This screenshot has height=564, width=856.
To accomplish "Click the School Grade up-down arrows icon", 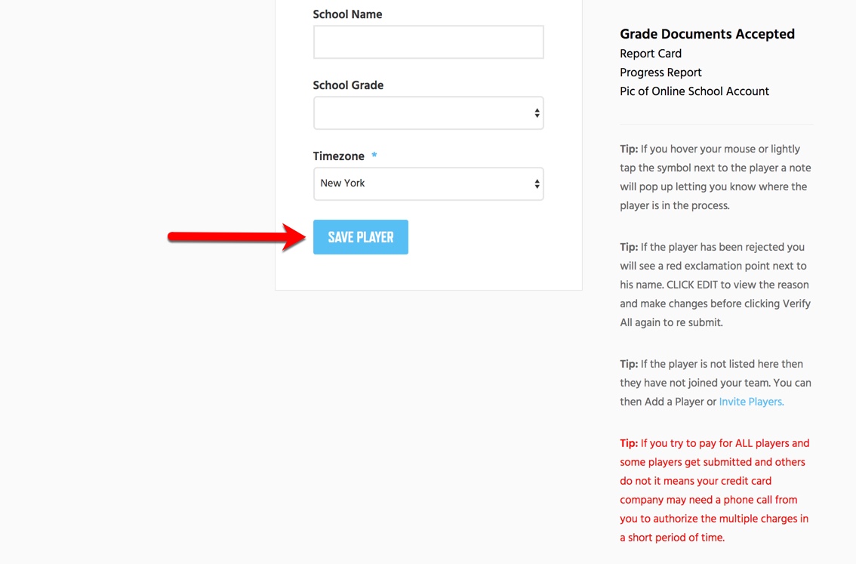I will coord(537,113).
